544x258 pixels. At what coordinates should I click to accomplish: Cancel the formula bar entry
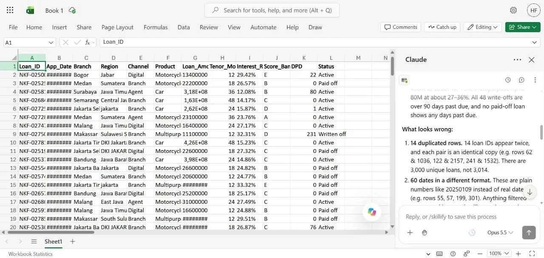point(65,42)
